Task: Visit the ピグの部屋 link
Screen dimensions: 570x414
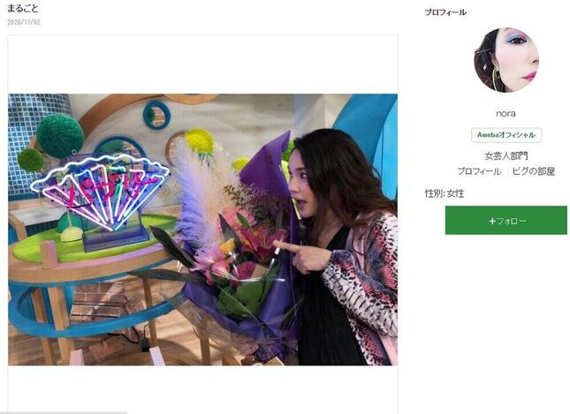Action: 534,171
